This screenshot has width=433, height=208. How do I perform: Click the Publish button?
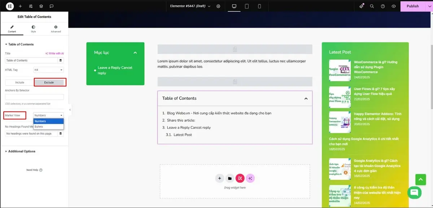413,6
